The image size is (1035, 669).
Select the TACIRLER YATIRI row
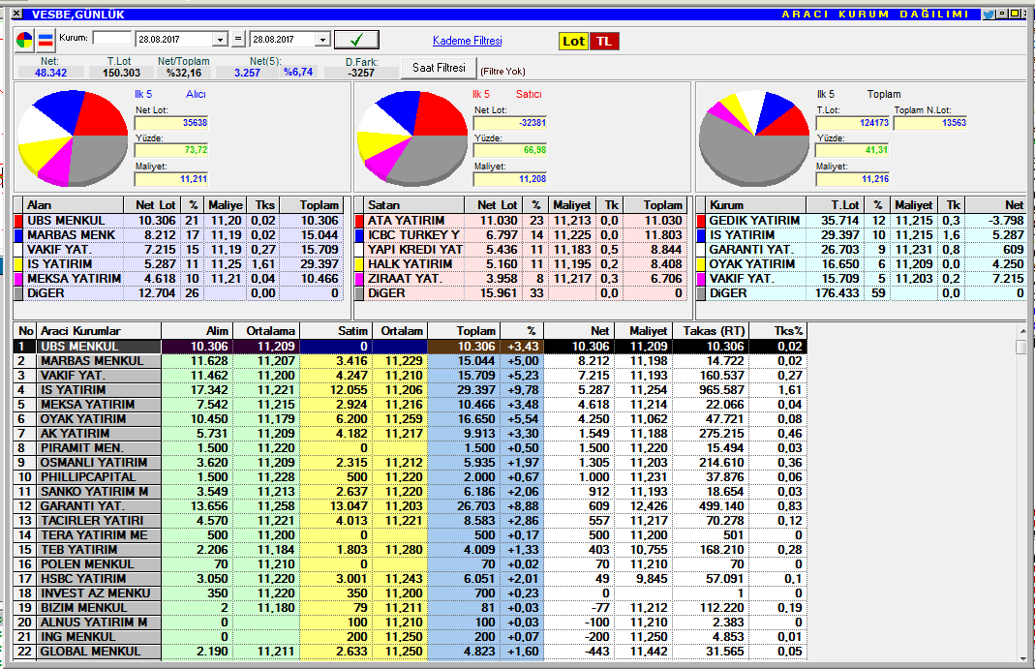pos(410,521)
